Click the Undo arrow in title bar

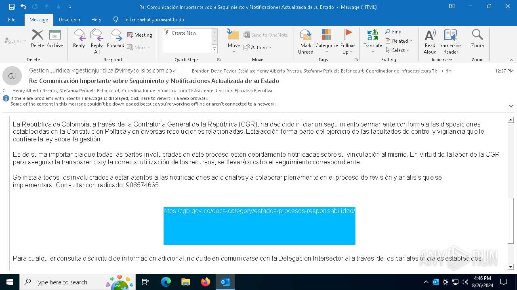click(23, 7)
